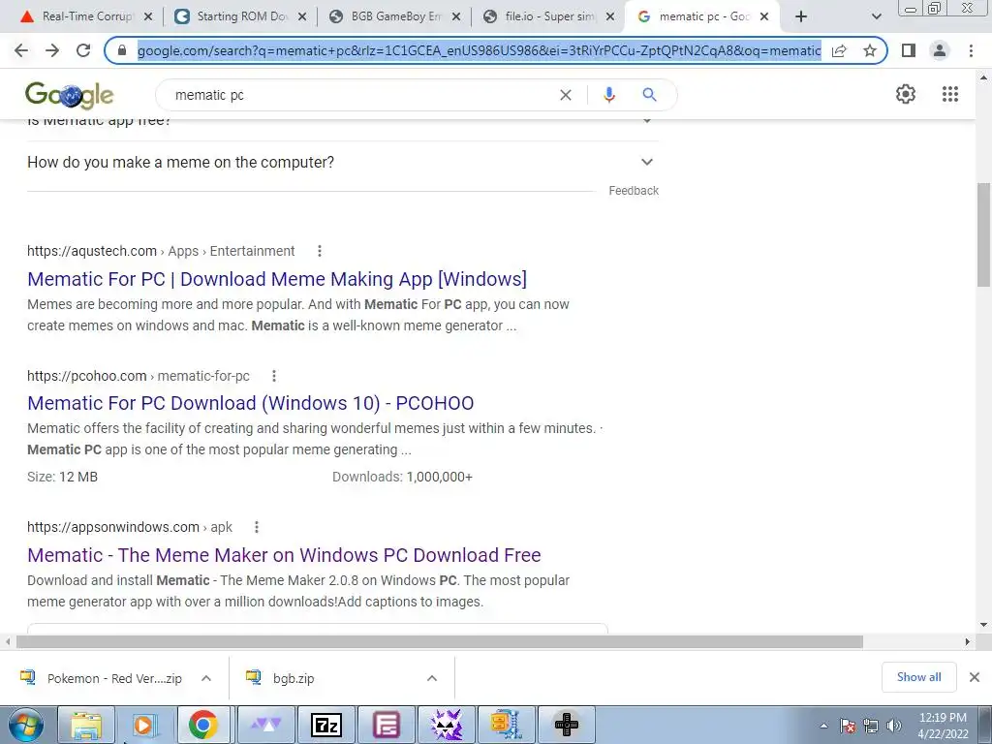The image size is (992, 744).
Task: Close the downloads bar
Action: (975, 677)
